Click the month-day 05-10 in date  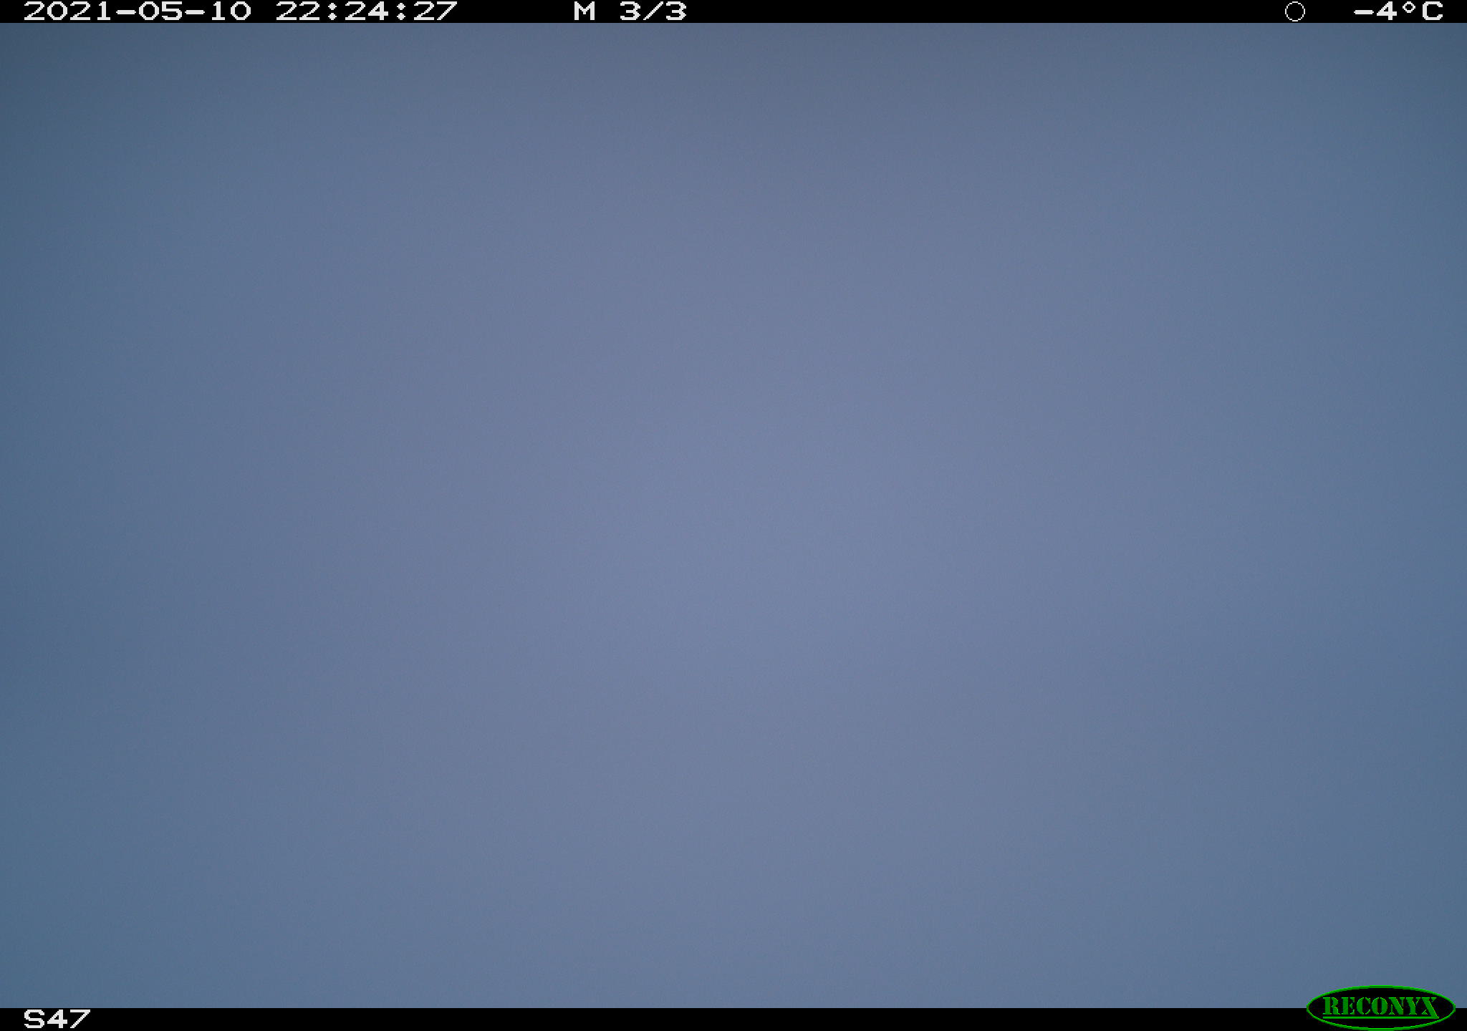pyautogui.click(x=194, y=11)
